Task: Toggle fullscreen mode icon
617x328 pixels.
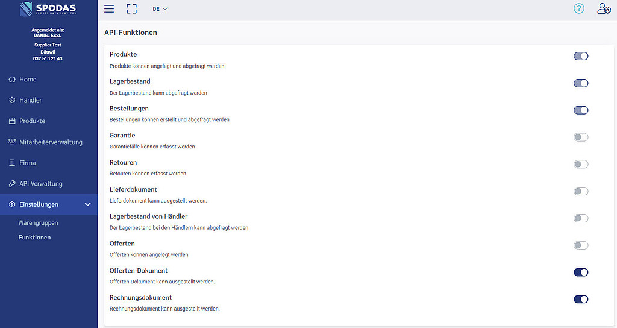Action: click(131, 9)
